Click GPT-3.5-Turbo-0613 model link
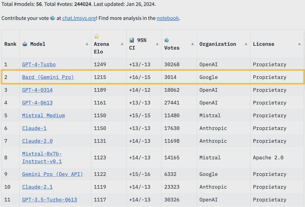This screenshot has width=305, height=207. (x=49, y=200)
